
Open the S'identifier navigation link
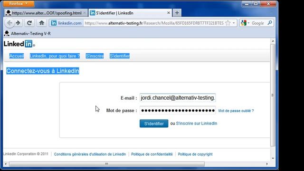point(120,56)
